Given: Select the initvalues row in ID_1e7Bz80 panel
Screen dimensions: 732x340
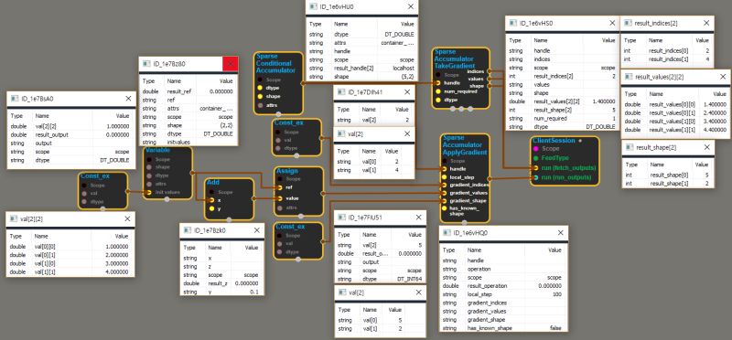Looking at the screenshot, I should point(188,142).
